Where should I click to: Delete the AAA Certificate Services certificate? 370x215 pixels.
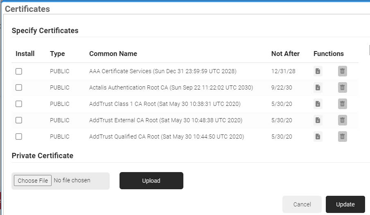pyautogui.click(x=343, y=71)
